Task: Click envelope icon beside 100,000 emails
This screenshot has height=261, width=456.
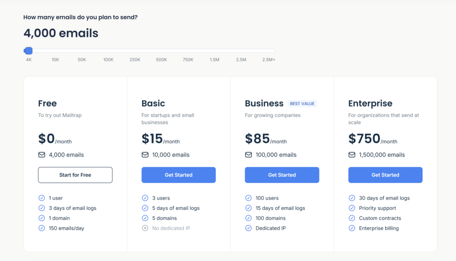Action: (248, 155)
